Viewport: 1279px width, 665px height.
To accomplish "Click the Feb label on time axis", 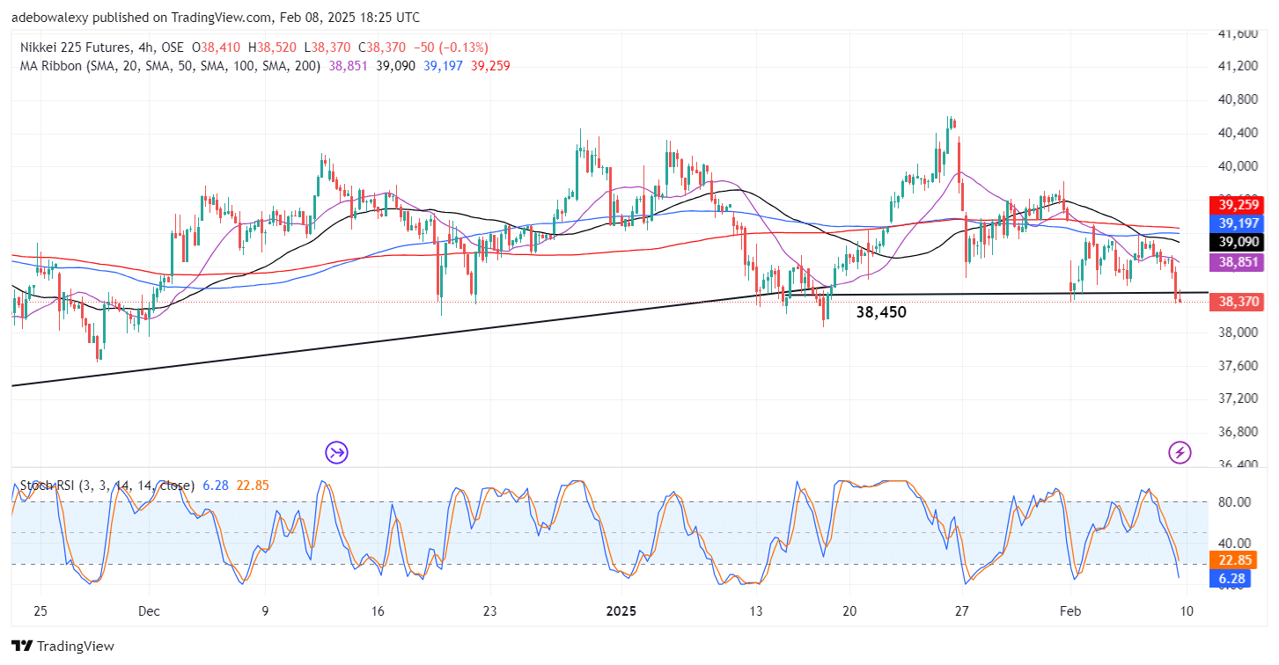I will click(1070, 611).
